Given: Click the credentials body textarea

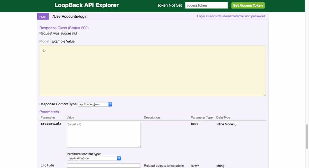Looking at the screenshot, I should [104, 135].
